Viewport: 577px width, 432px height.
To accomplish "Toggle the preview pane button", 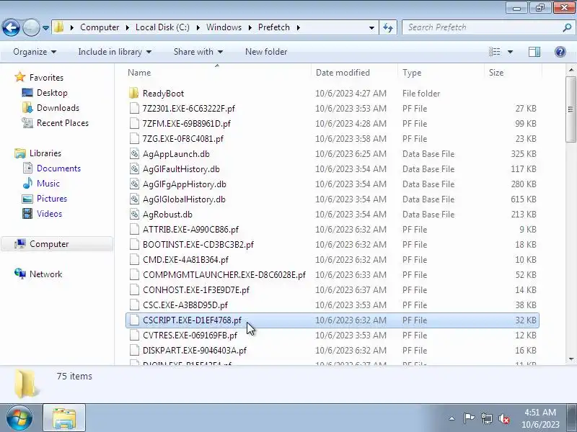I will (x=534, y=52).
